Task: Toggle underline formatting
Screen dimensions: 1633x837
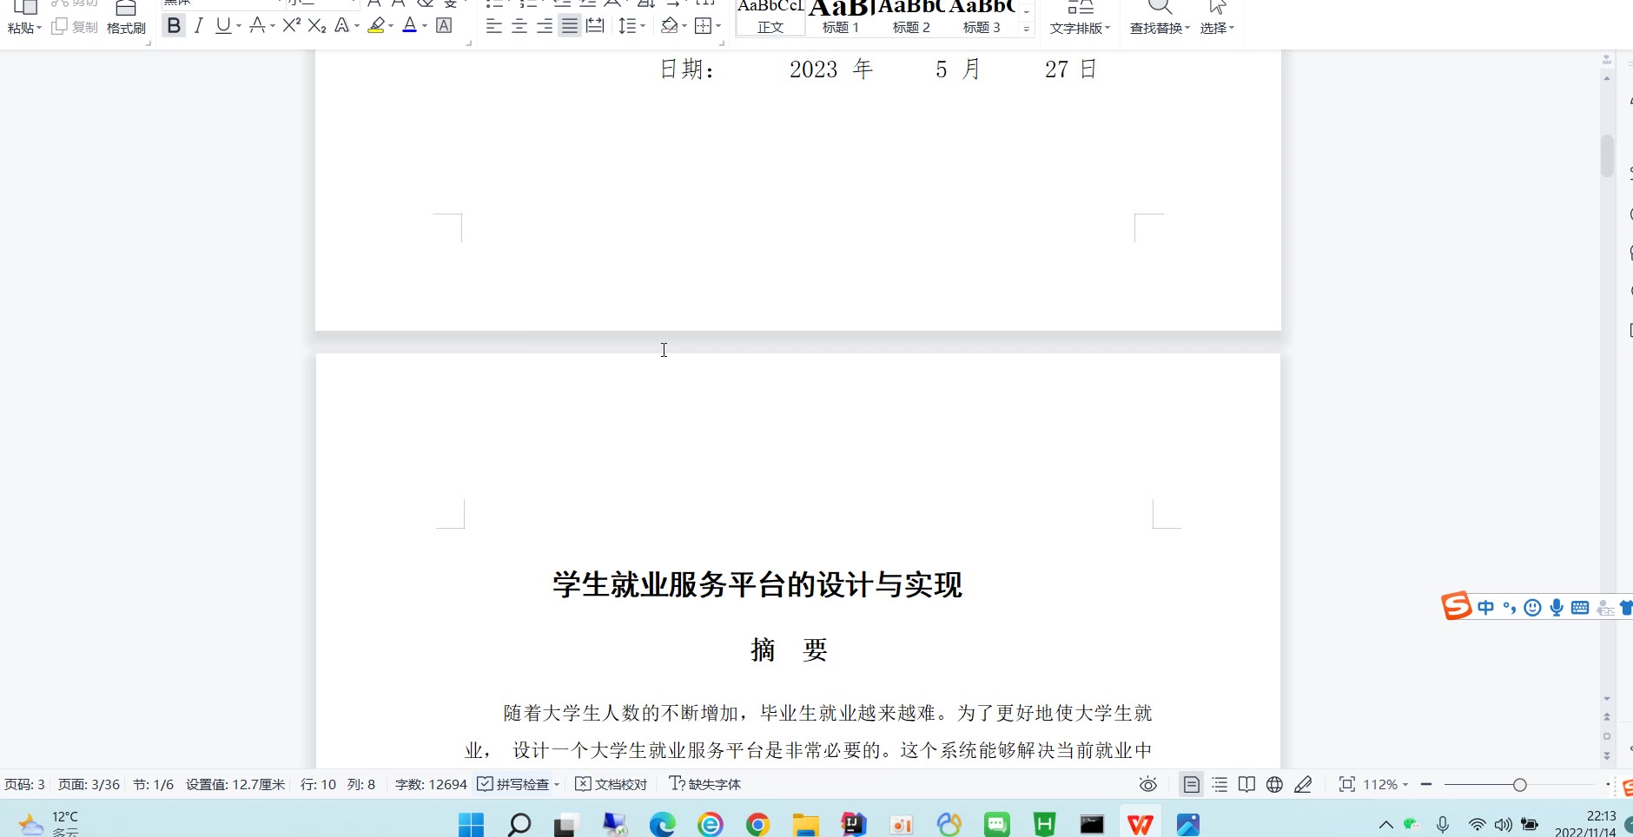Action: (223, 26)
